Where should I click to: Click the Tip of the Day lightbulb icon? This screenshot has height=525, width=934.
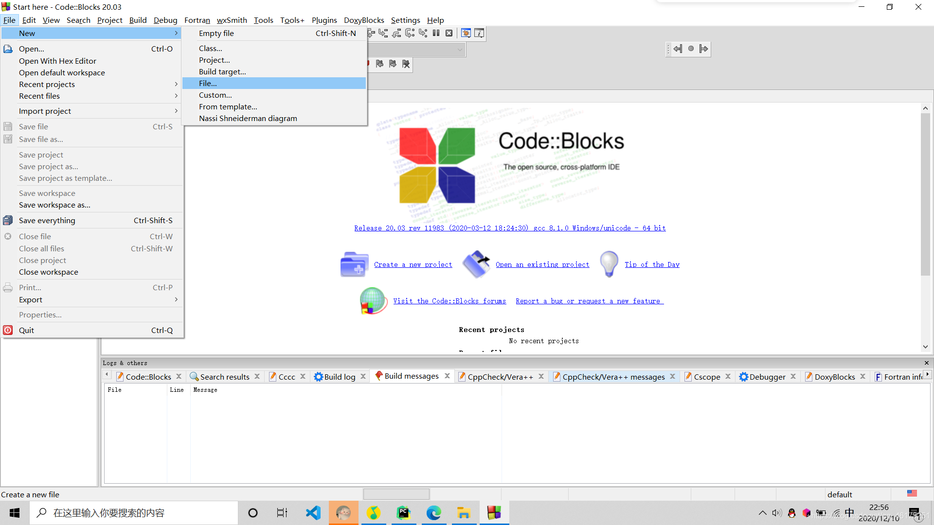coord(609,264)
